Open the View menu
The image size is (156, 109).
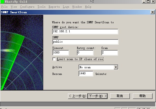pos(14,7)
